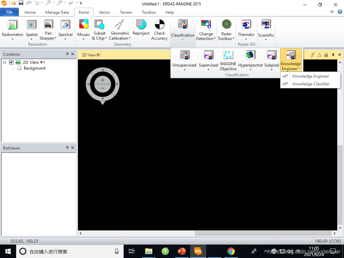
Task: Open the Radiometric tools icon
Action: tap(12, 25)
